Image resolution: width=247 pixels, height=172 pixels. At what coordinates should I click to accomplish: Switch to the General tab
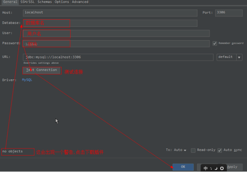coord(10,2)
